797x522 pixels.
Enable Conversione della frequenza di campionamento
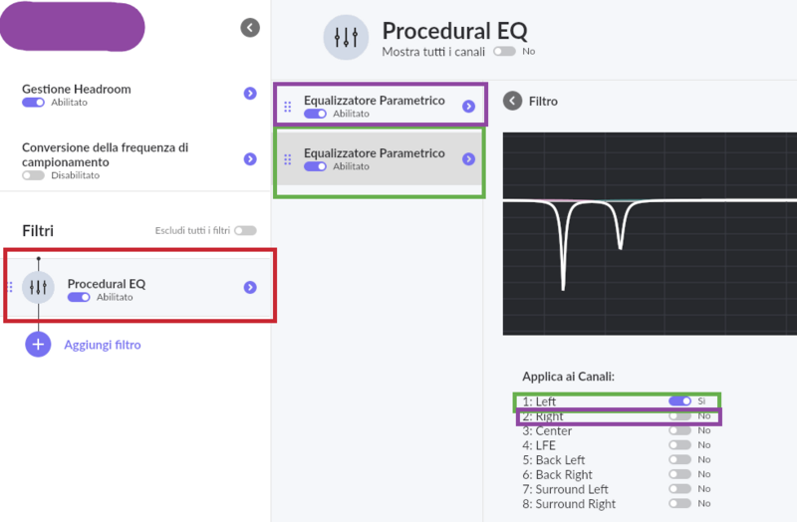[33, 174]
